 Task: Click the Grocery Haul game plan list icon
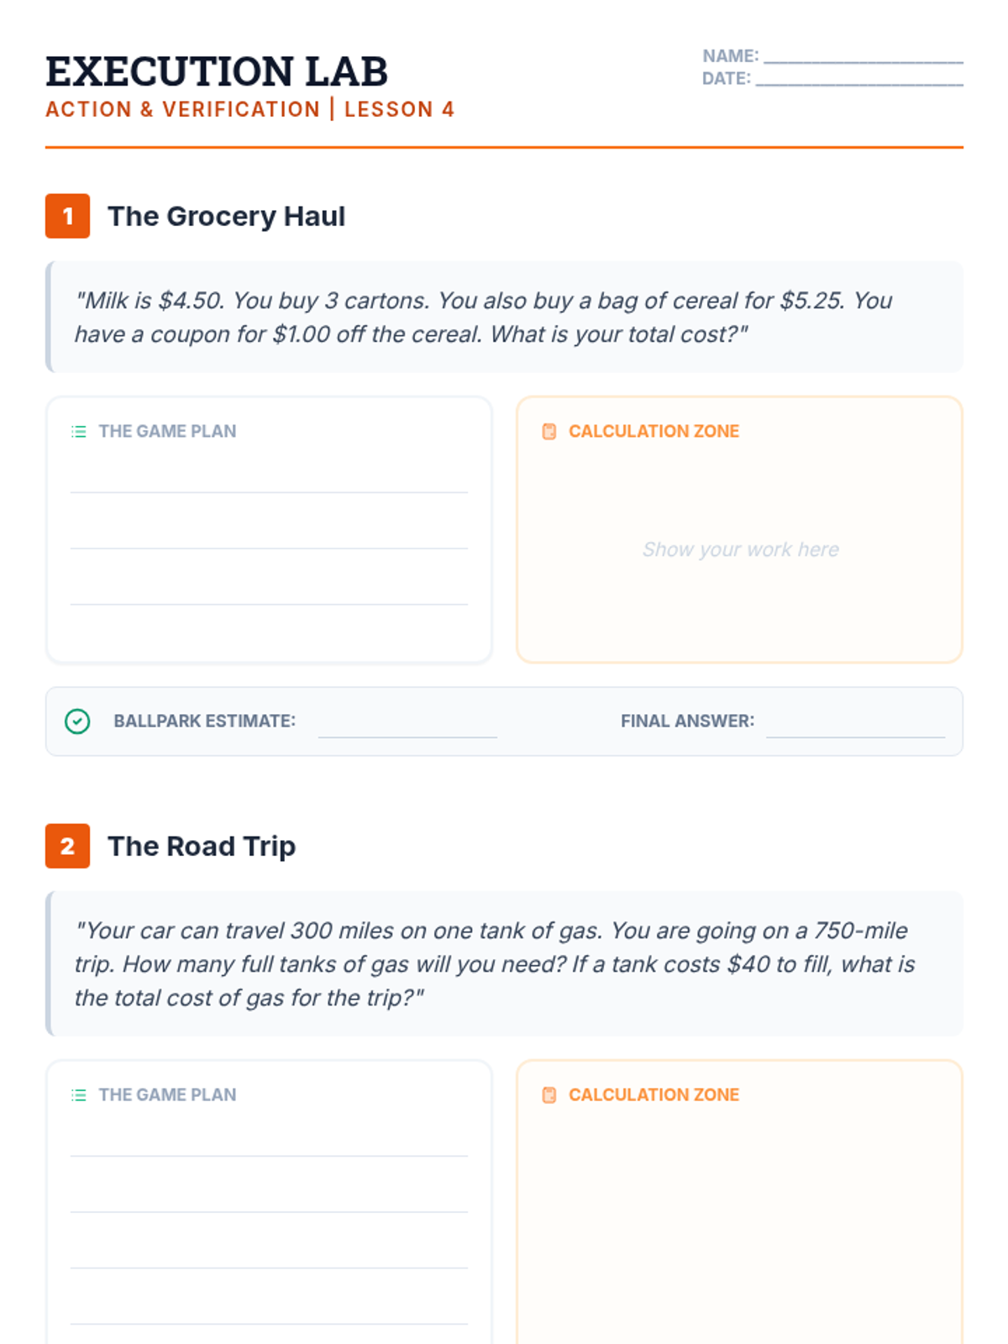[79, 432]
